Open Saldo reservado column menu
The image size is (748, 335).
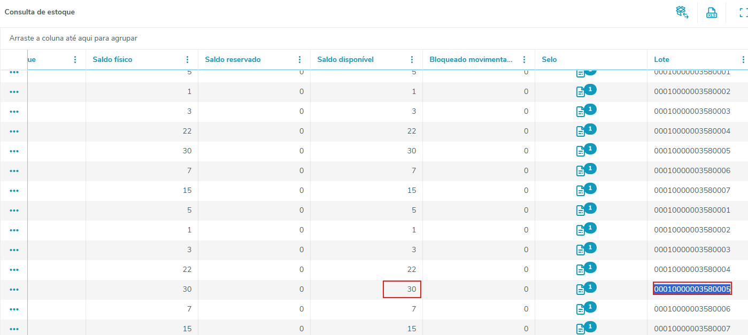point(299,60)
